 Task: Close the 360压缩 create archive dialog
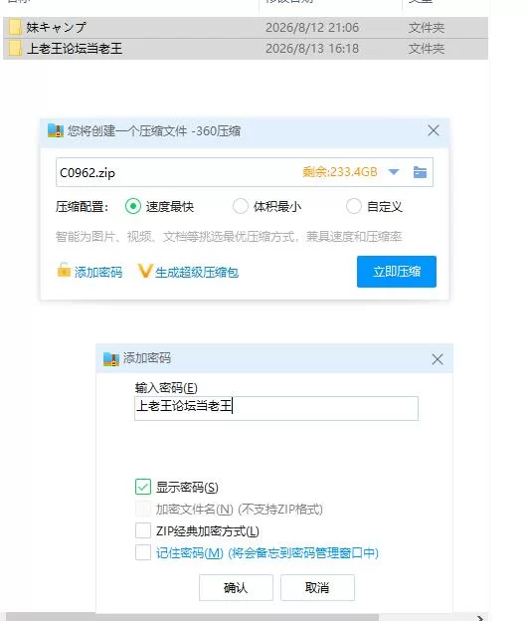coord(434,130)
